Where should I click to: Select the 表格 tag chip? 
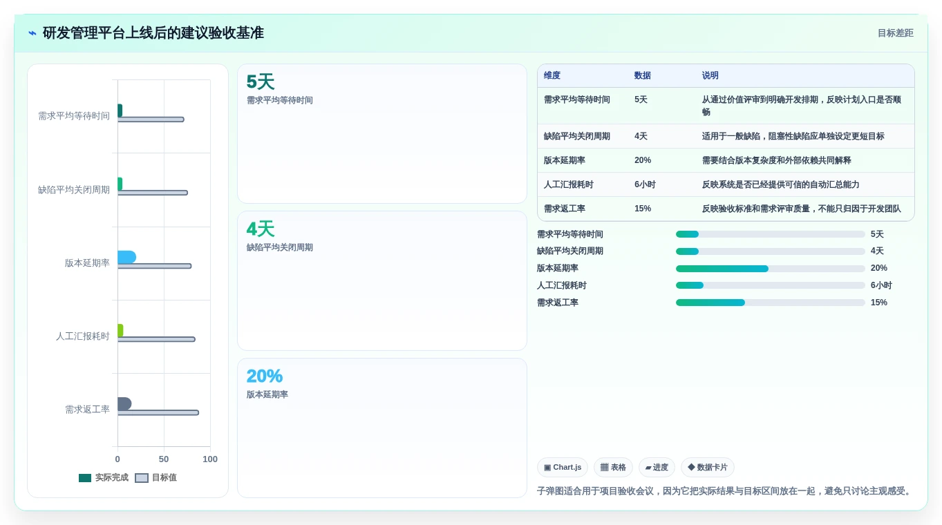[613, 468]
